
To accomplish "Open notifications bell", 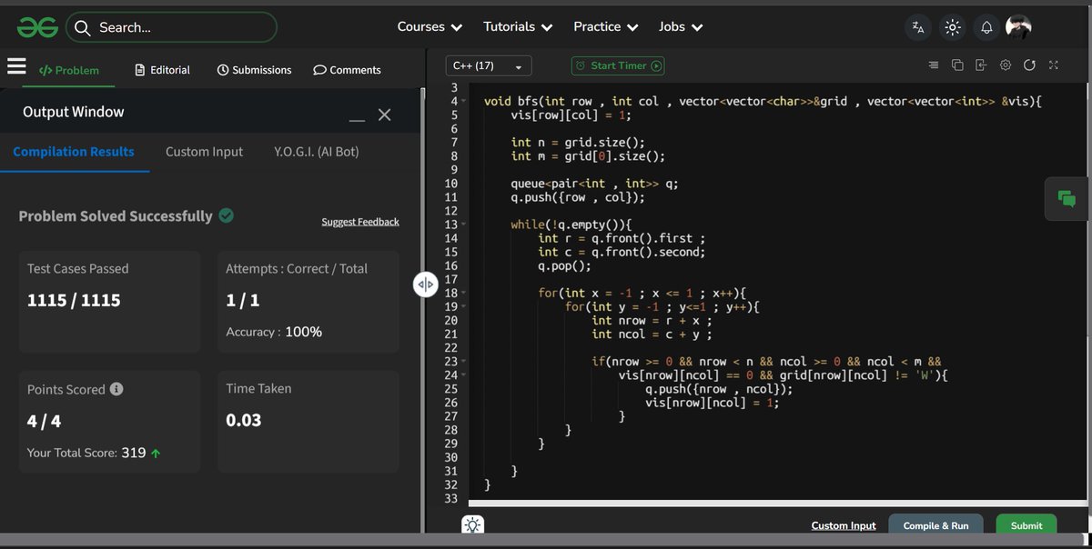I will (986, 27).
